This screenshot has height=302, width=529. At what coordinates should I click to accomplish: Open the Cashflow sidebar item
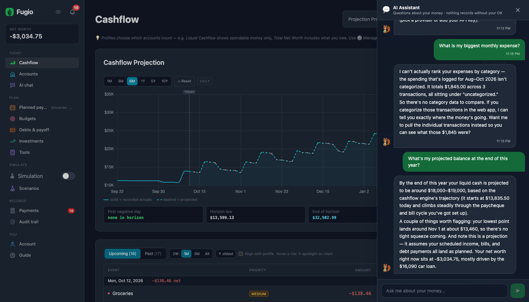tap(42, 63)
